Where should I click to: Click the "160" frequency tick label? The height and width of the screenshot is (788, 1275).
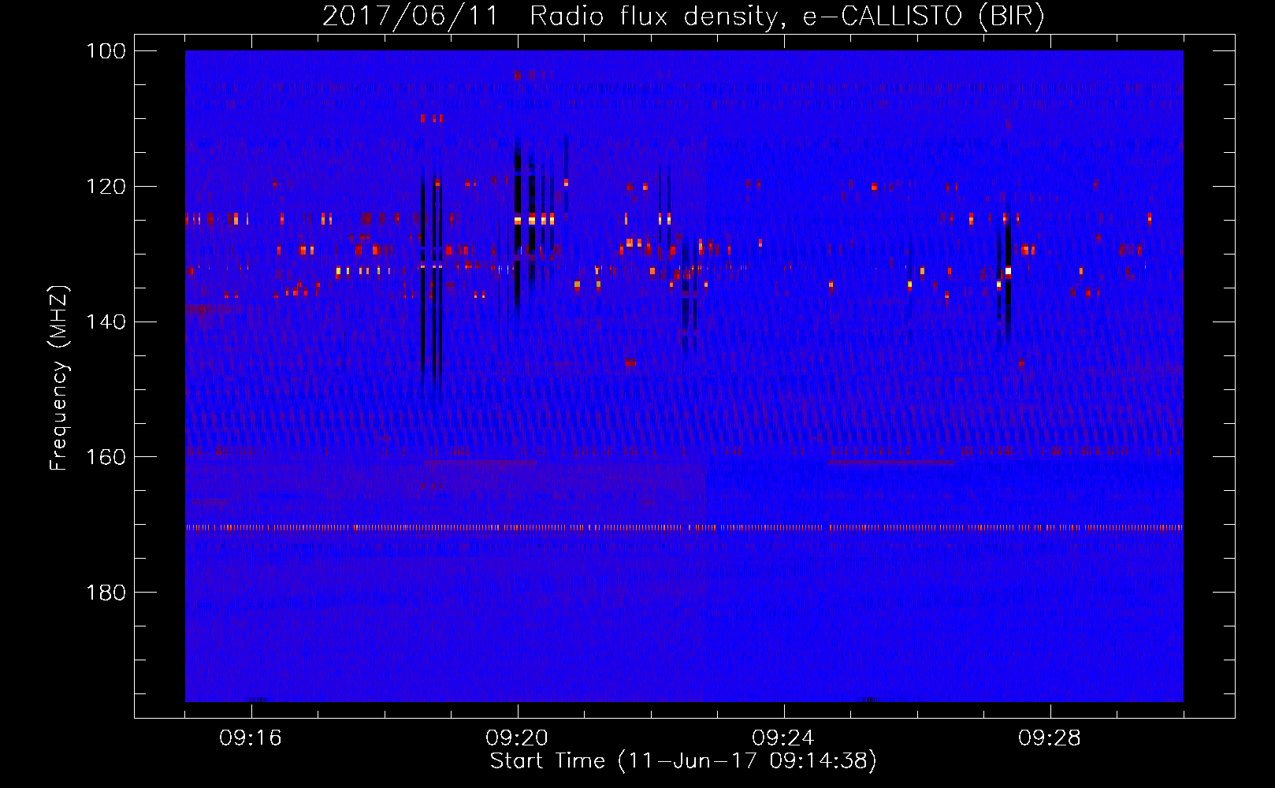(x=106, y=457)
